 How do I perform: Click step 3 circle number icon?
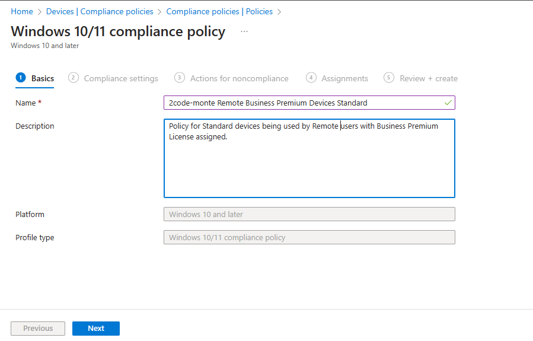point(180,78)
